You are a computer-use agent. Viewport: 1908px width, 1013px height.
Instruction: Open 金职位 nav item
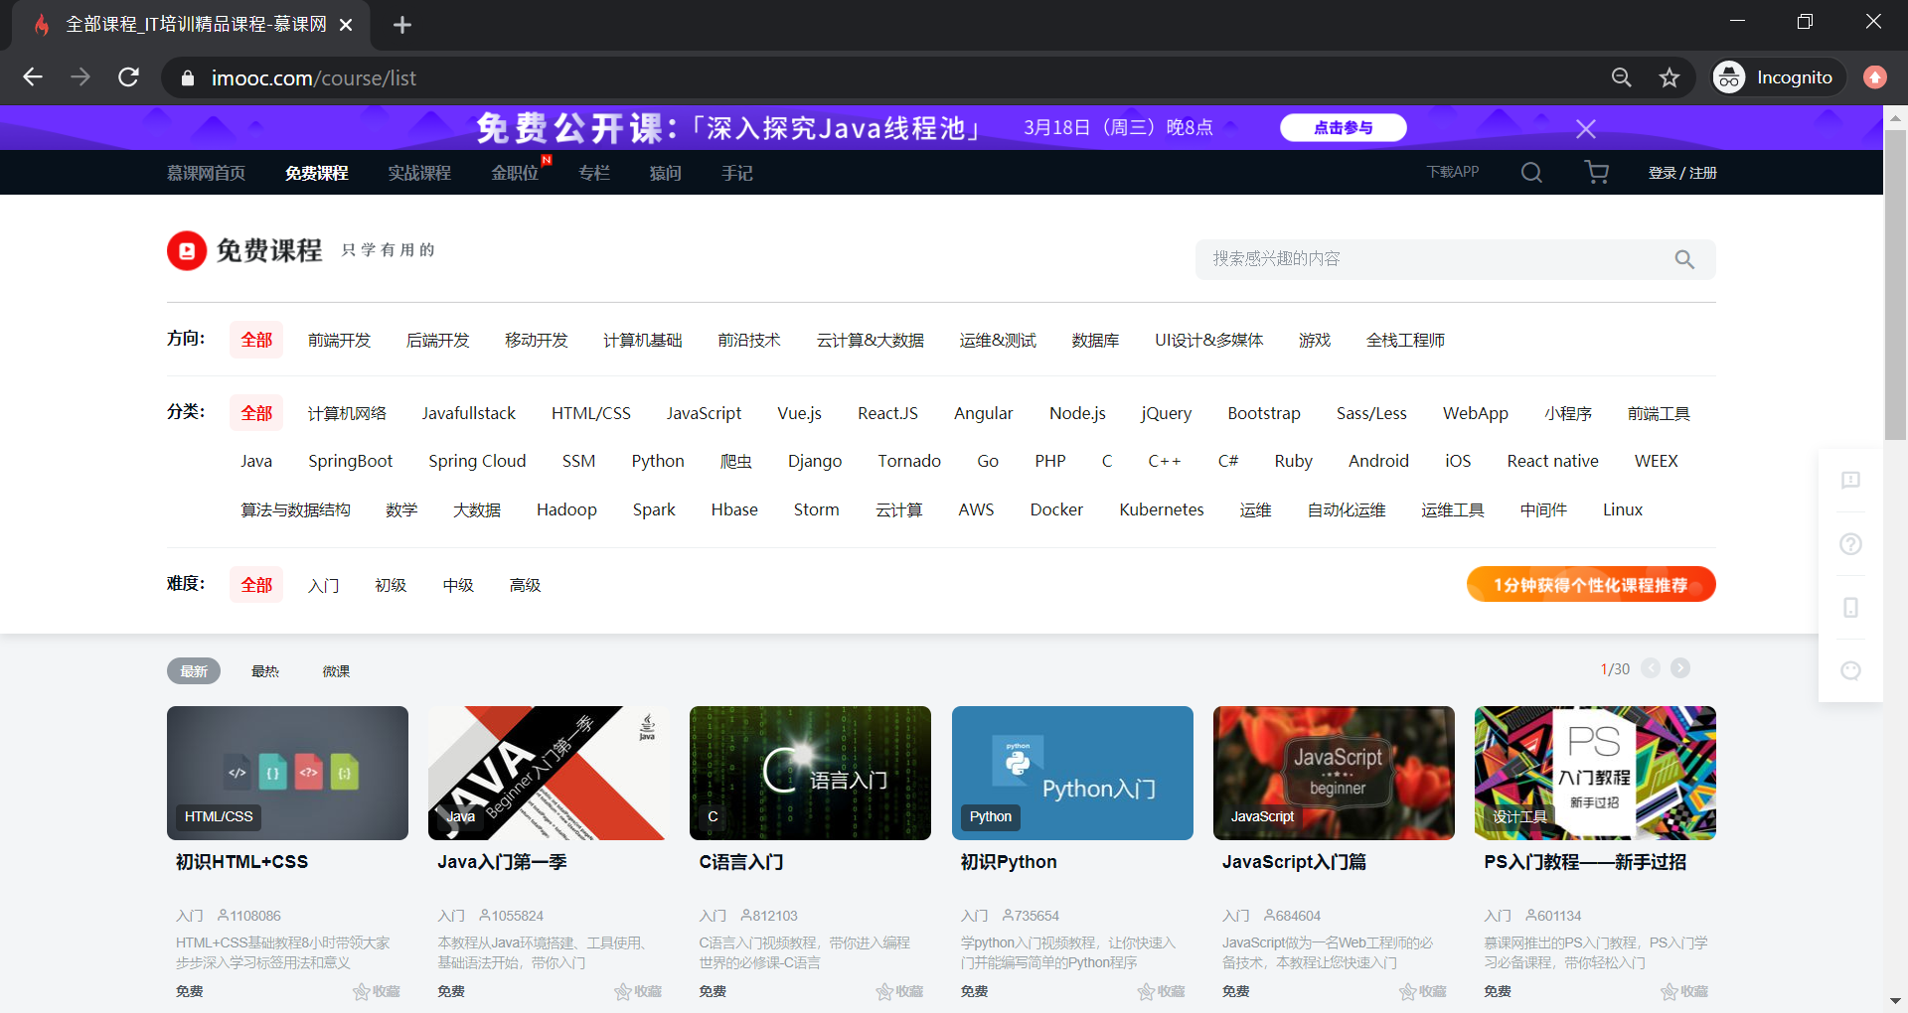[x=515, y=173]
